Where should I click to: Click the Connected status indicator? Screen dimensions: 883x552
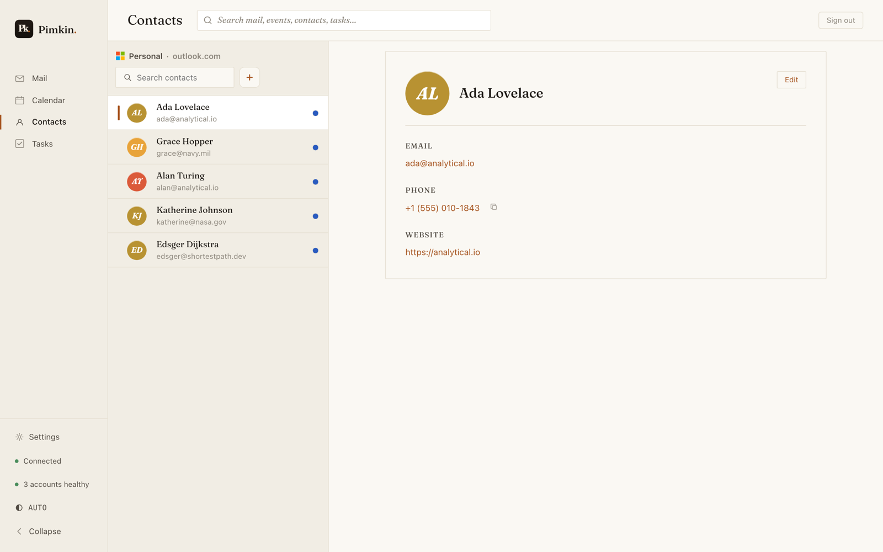[38, 461]
